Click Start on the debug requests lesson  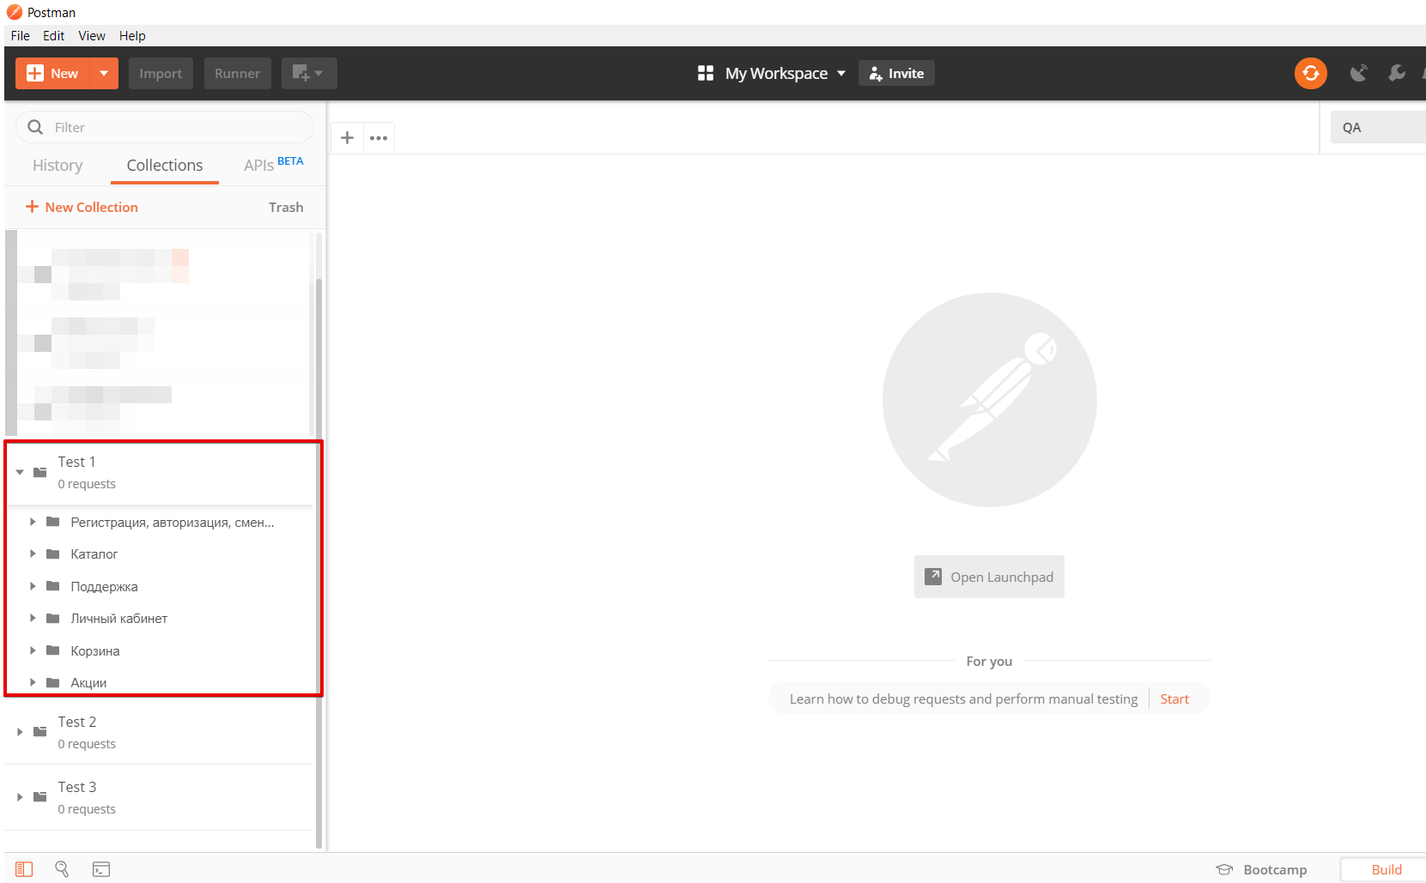1174,699
